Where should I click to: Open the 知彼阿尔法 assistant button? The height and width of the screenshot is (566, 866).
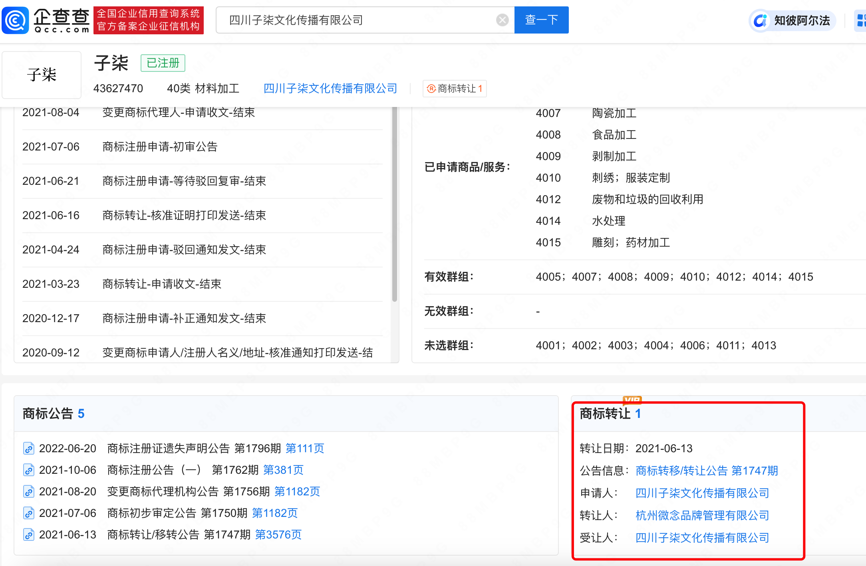click(x=792, y=20)
